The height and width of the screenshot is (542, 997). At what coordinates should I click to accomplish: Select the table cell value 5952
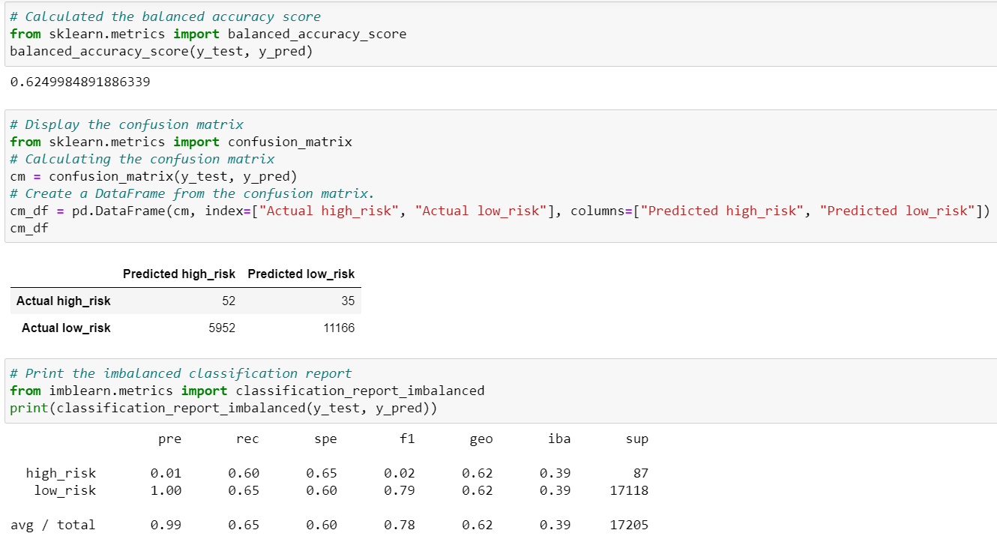223,328
